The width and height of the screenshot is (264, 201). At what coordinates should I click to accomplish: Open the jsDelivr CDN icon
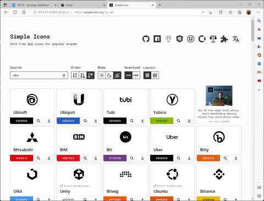click(x=179, y=39)
